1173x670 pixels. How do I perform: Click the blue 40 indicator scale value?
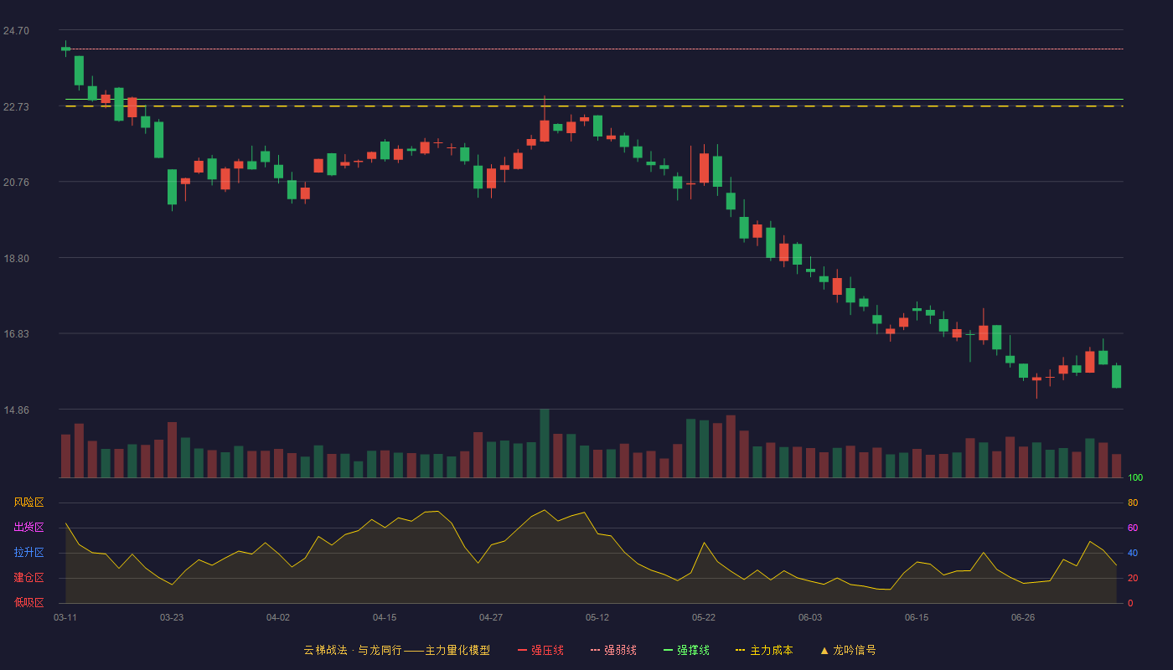coord(1133,554)
